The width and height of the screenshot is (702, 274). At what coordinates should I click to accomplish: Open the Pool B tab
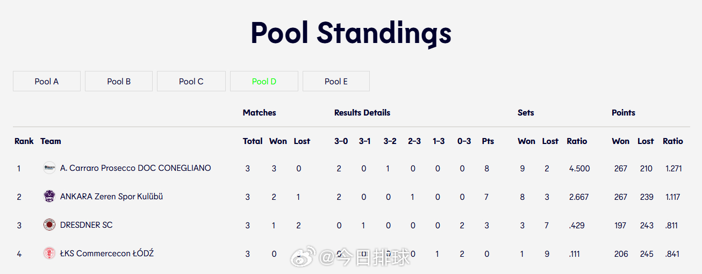click(119, 82)
